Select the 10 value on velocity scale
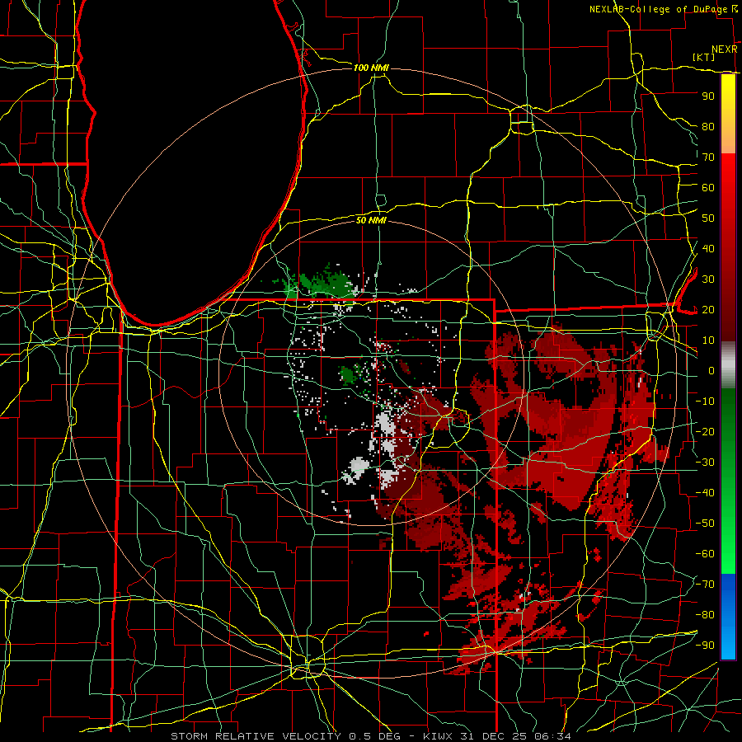The height and width of the screenshot is (742, 742). [x=708, y=340]
